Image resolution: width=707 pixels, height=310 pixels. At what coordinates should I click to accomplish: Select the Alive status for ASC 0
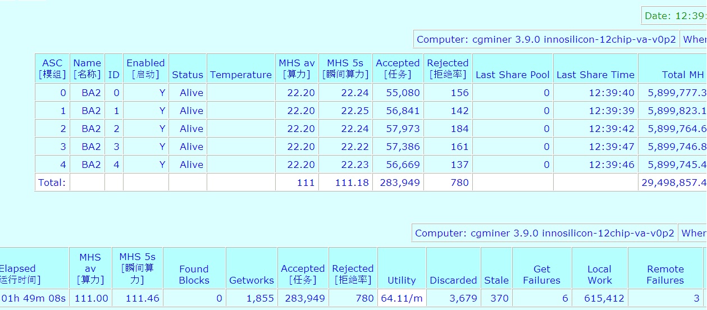(191, 93)
